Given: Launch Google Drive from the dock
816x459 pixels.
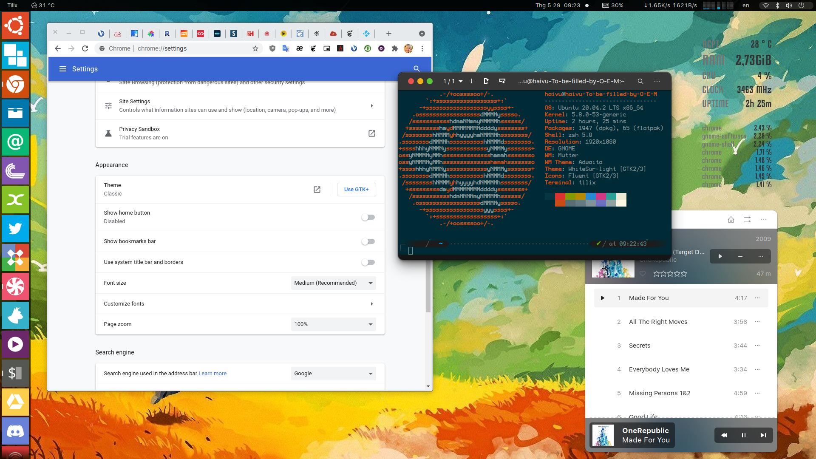Looking at the screenshot, I should pos(15,402).
